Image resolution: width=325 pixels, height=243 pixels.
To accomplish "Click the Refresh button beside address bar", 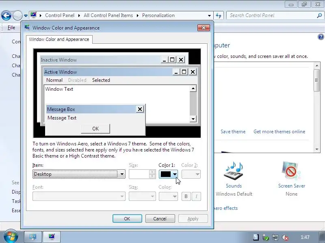I will [219, 15].
